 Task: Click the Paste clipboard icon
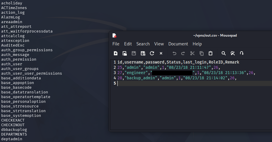pyautogui.click(x=210, y=53)
